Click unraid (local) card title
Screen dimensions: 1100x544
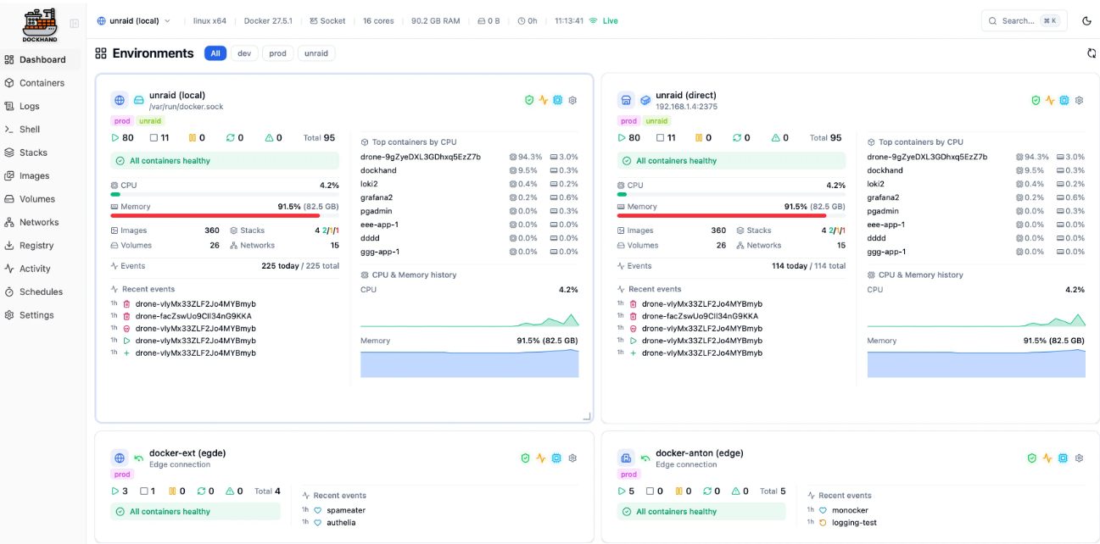[x=177, y=95]
